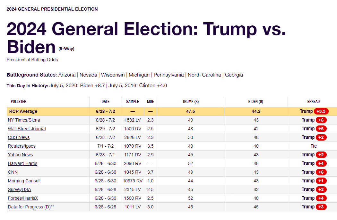Click the Forbes/HarrisX poll link
Screen dimensions: 337x220
tap(23, 198)
